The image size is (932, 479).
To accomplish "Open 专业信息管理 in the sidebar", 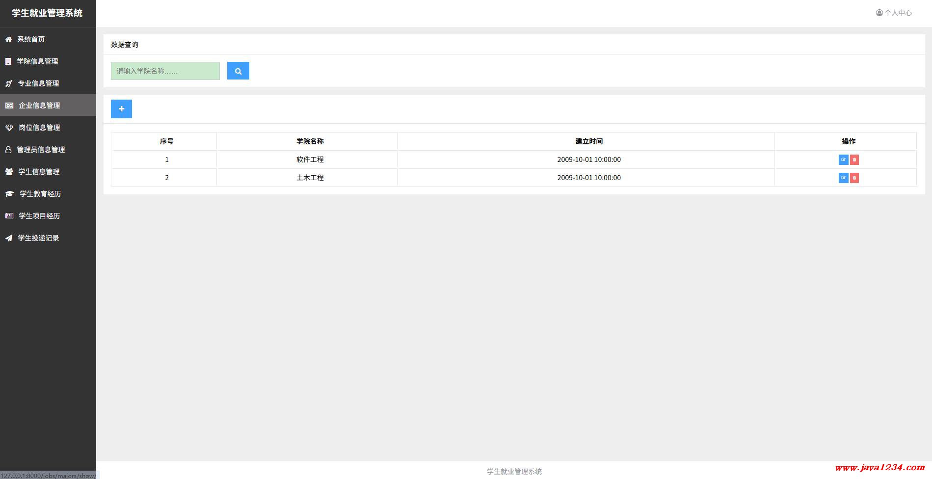I will click(38, 83).
